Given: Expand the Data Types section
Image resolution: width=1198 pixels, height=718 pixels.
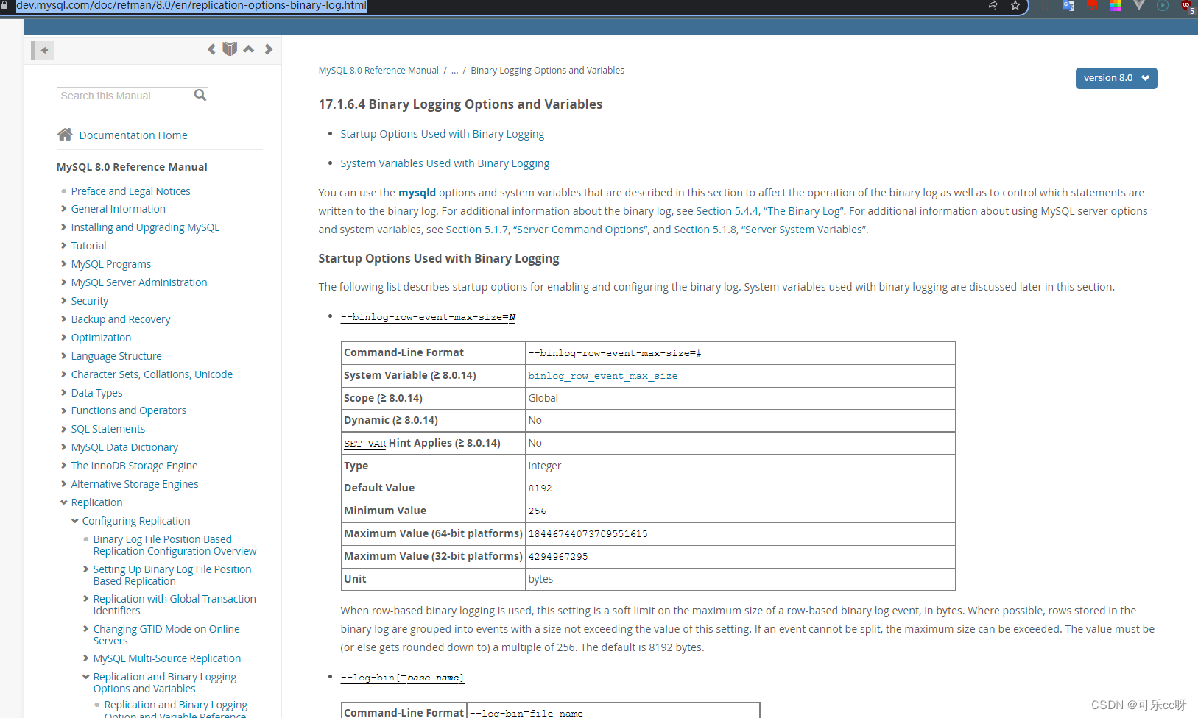Looking at the screenshot, I should (x=64, y=393).
